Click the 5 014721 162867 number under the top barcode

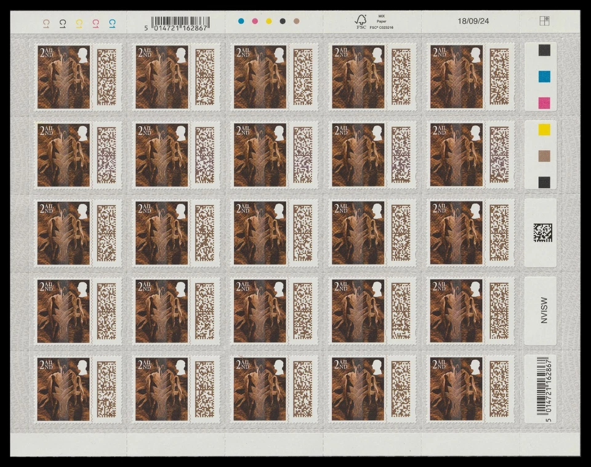pos(176,28)
